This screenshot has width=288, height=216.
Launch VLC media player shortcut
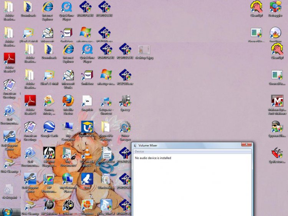click(x=87, y=157)
